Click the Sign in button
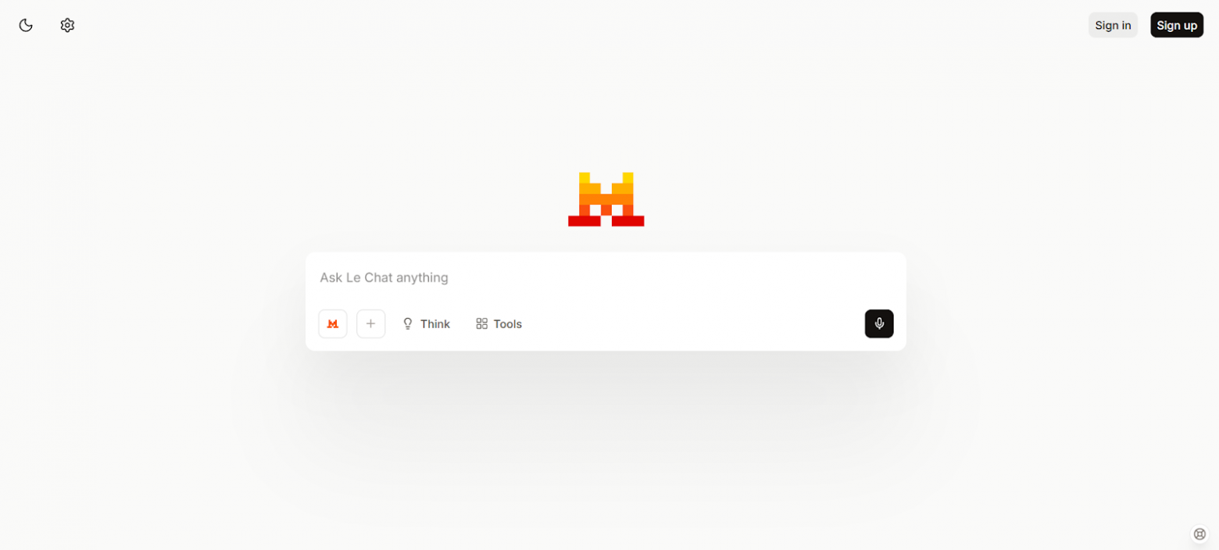This screenshot has height=550, width=1219. (1113, 25)
